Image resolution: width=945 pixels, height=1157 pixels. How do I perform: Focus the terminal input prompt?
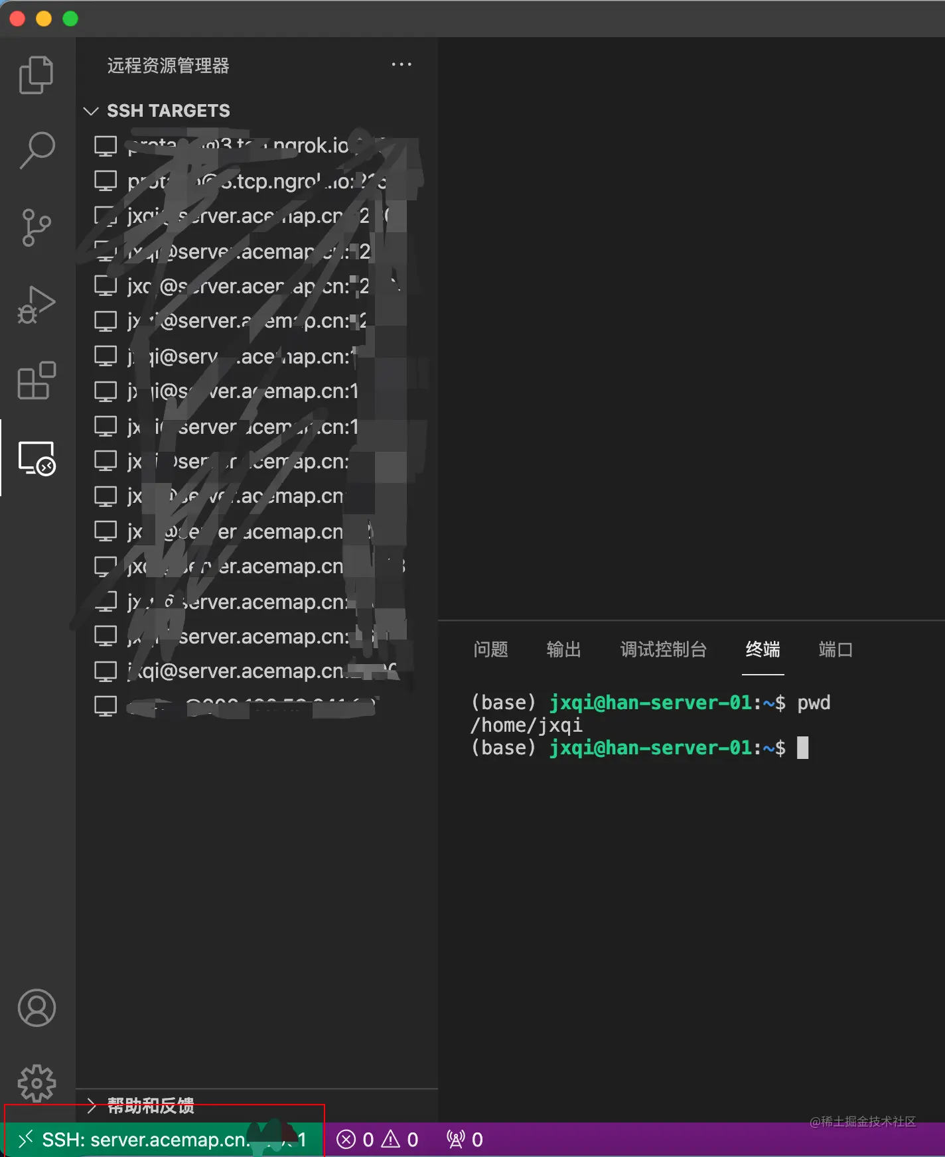coord(802,748)
